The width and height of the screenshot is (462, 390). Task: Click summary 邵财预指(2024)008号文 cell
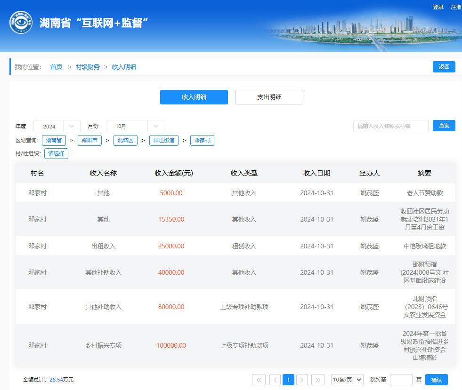(425, 272)
